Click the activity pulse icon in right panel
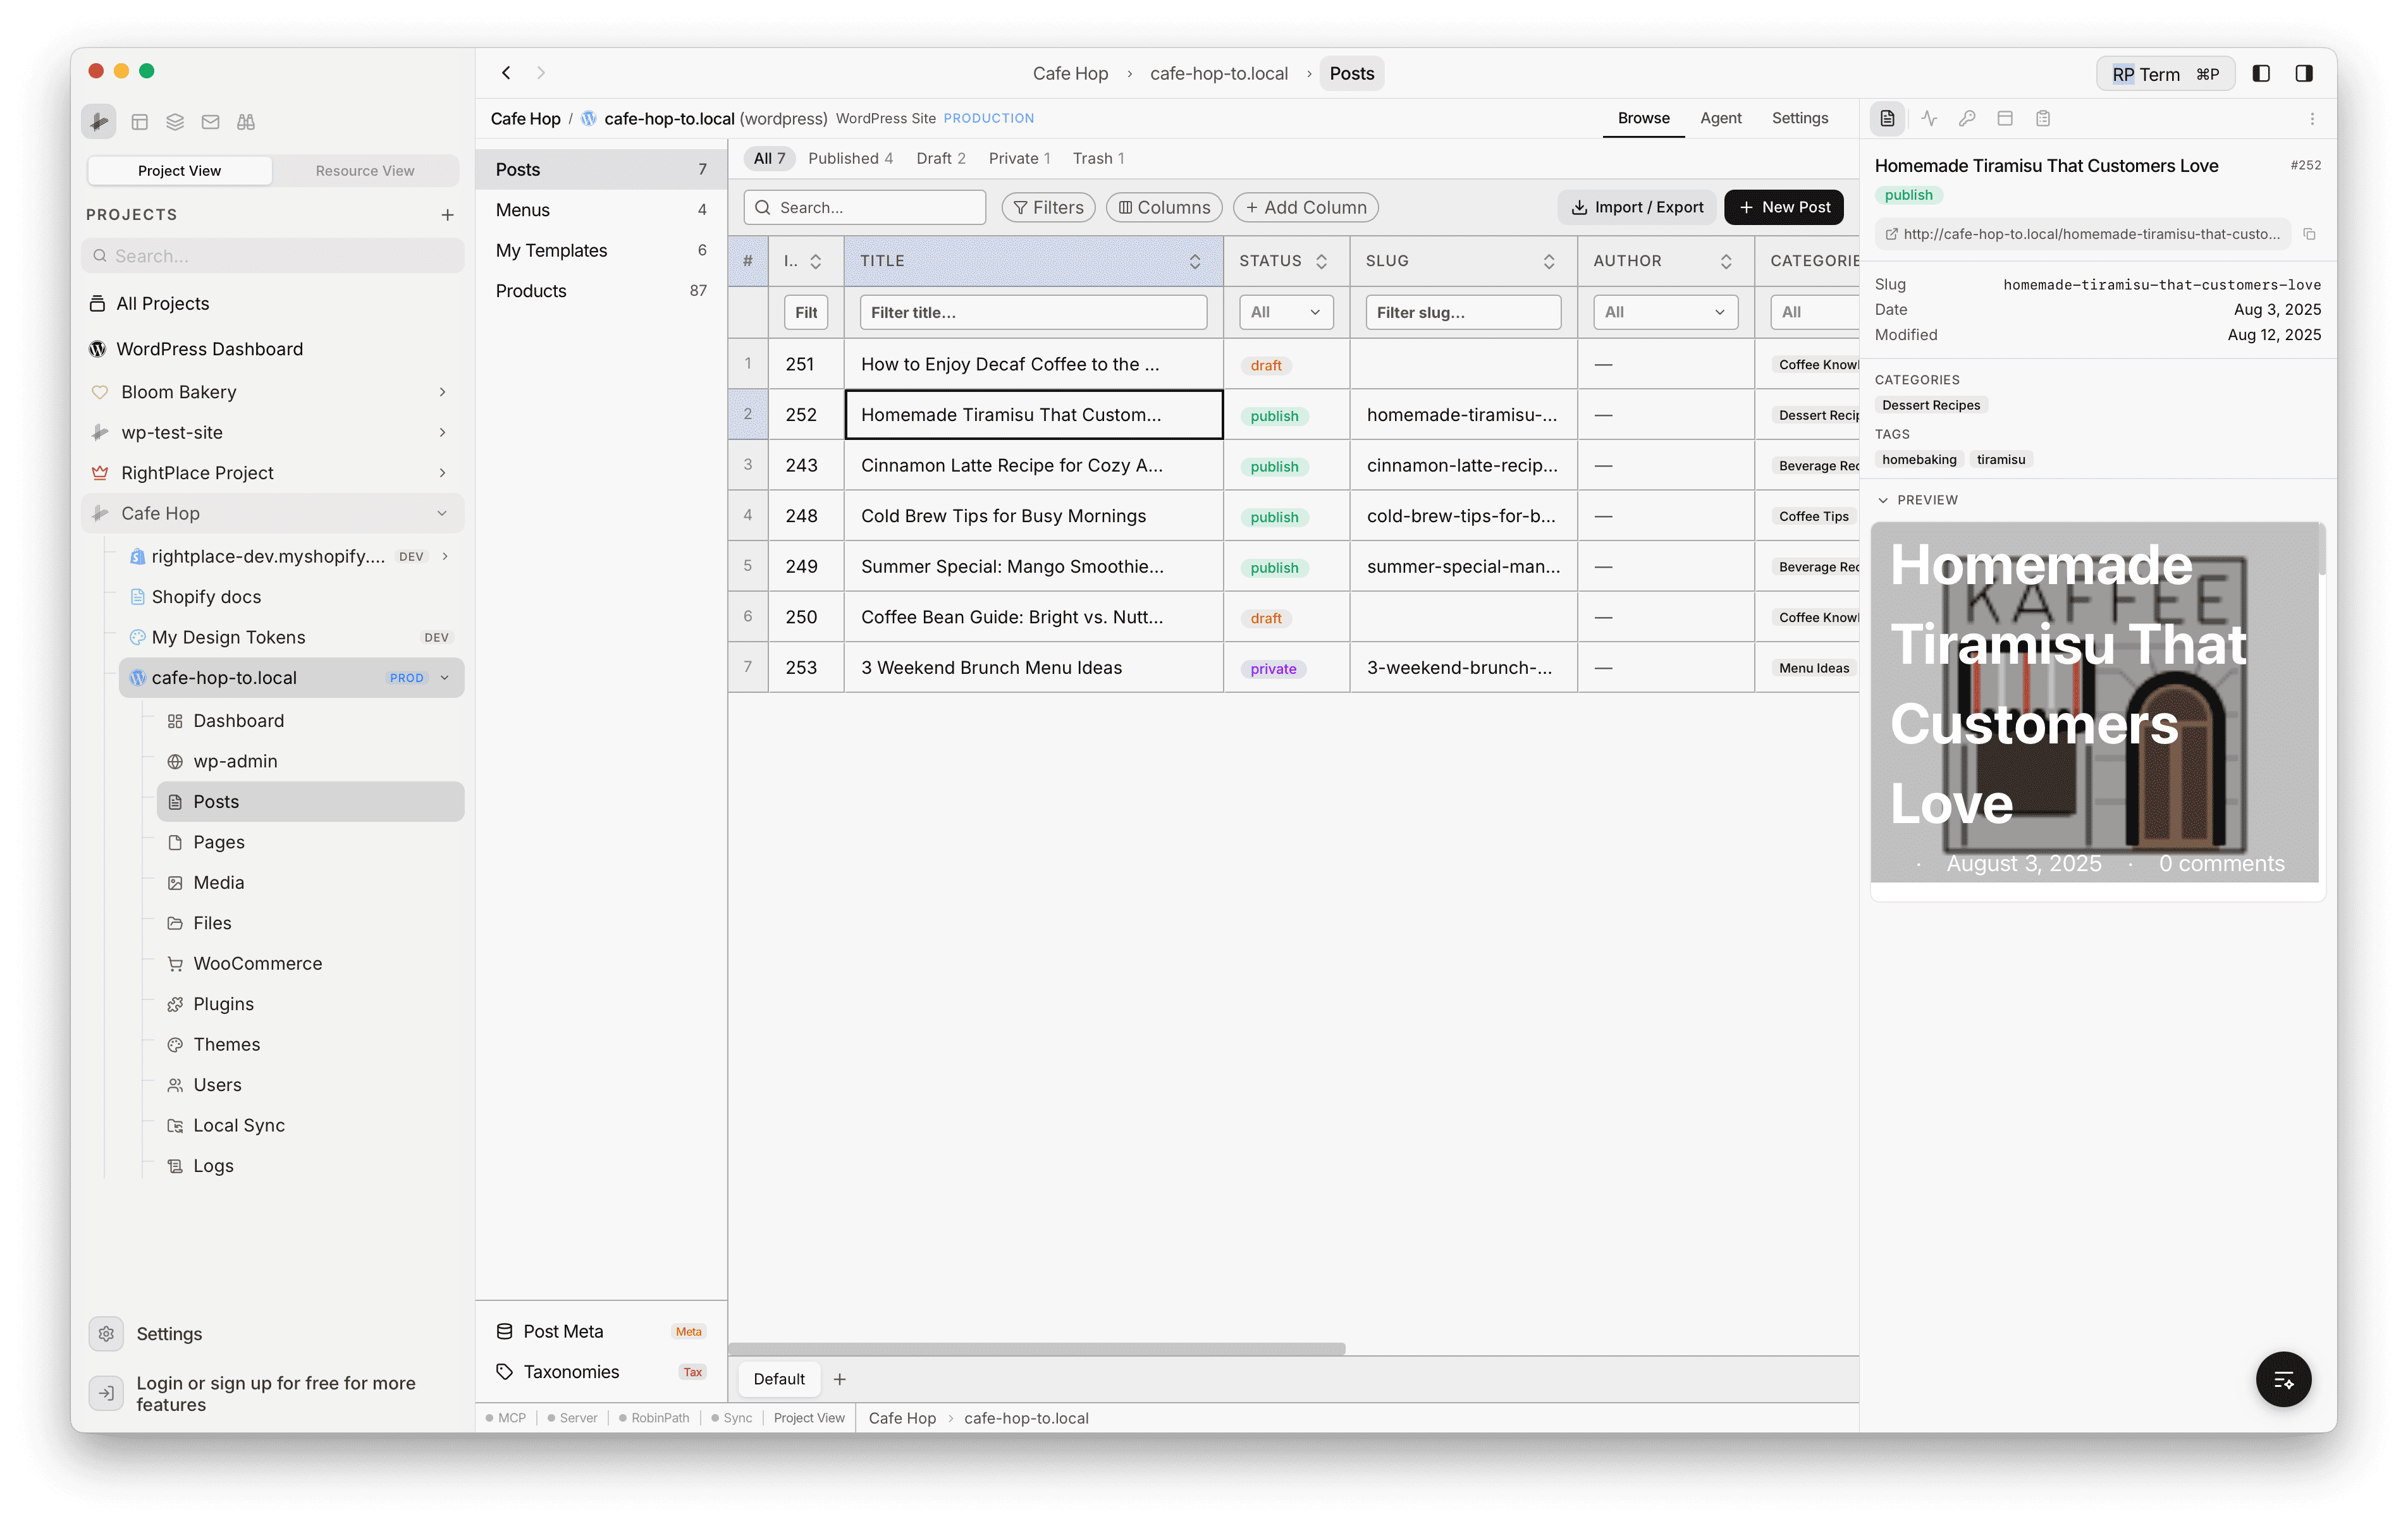2408x1526 pixels. (x=1929, y=118)
